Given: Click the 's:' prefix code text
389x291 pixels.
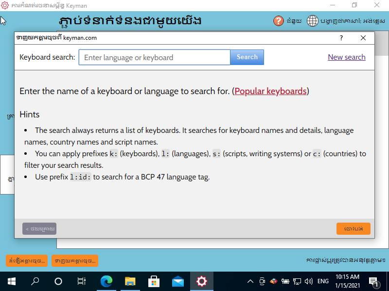Looking at the screenshot, I should coord(216,154).
